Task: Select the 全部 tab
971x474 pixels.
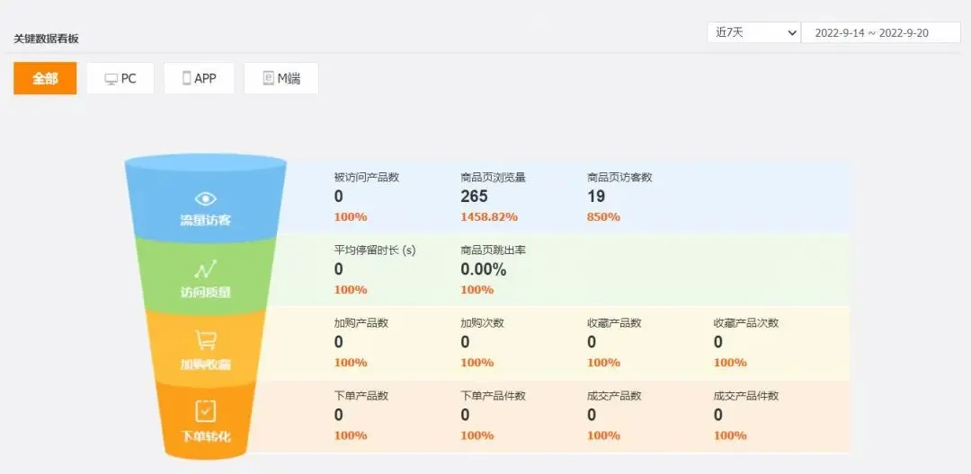Action: pyautogui.click(x=45, y=78)
